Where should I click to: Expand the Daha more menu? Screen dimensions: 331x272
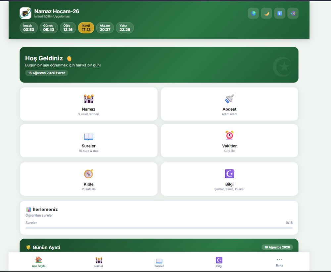pyautogui.click(x=279, y=262)
